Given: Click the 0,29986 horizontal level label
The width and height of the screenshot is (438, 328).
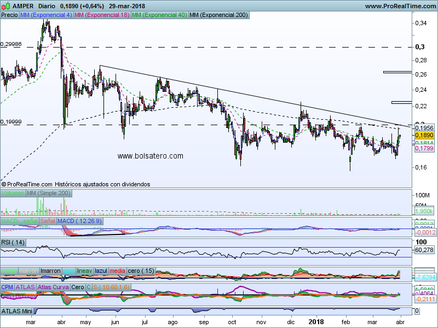Looking at the screenshot, I should click(x=11, y=44).
